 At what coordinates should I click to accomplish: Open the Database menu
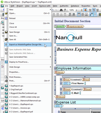(x=75, y=6)
